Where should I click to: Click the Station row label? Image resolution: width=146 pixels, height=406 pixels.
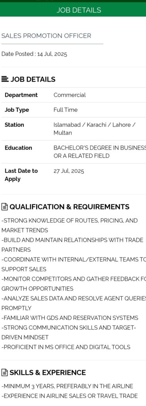point(14,125)
